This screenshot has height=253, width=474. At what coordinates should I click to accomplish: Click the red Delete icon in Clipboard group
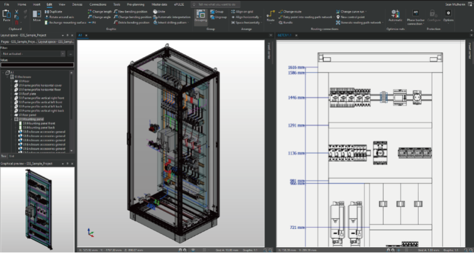click(17, 23)
